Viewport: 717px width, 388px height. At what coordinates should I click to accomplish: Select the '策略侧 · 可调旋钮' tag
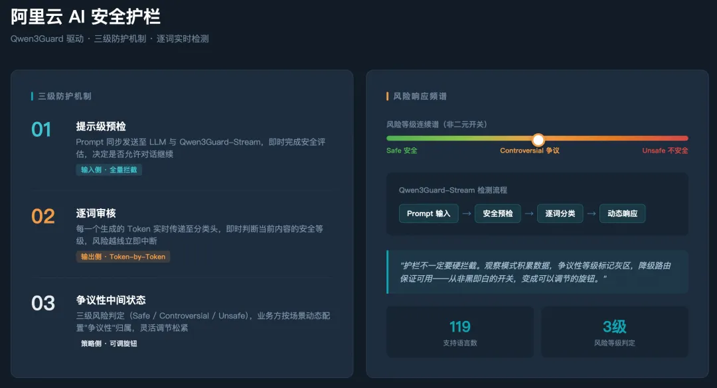(x=109, y=344)
